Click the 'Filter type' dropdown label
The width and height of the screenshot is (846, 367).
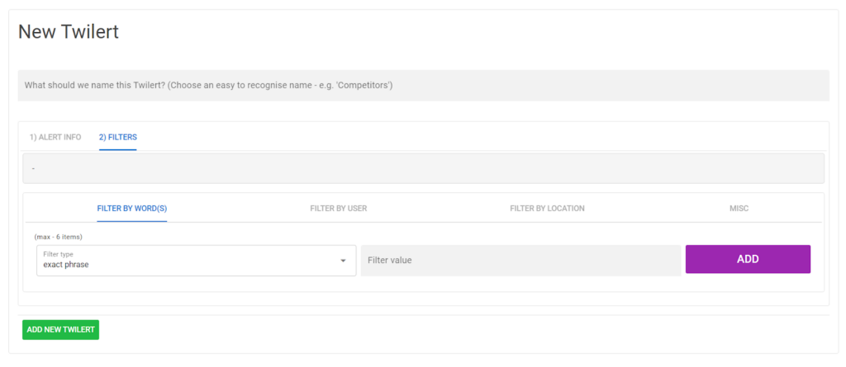coord(59,254)
